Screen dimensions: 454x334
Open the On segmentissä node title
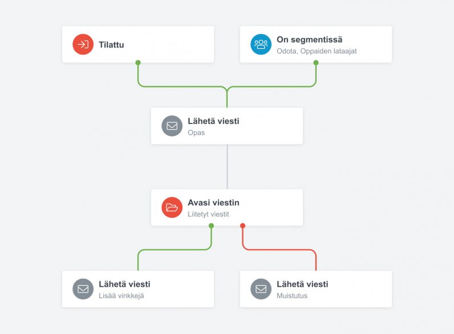[310, 40]
